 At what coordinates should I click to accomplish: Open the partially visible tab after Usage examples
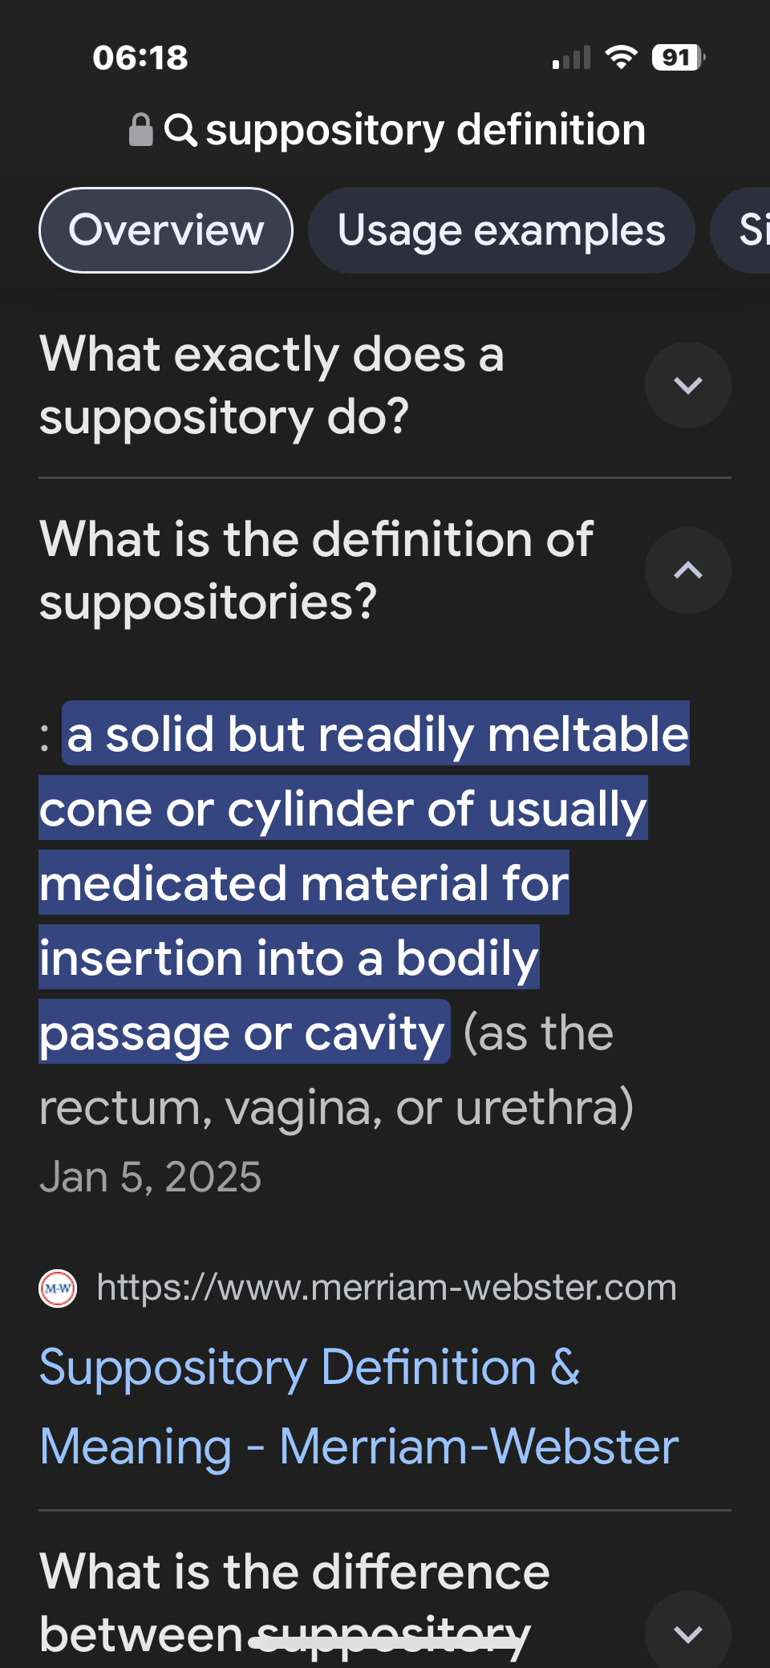(741, 230)
